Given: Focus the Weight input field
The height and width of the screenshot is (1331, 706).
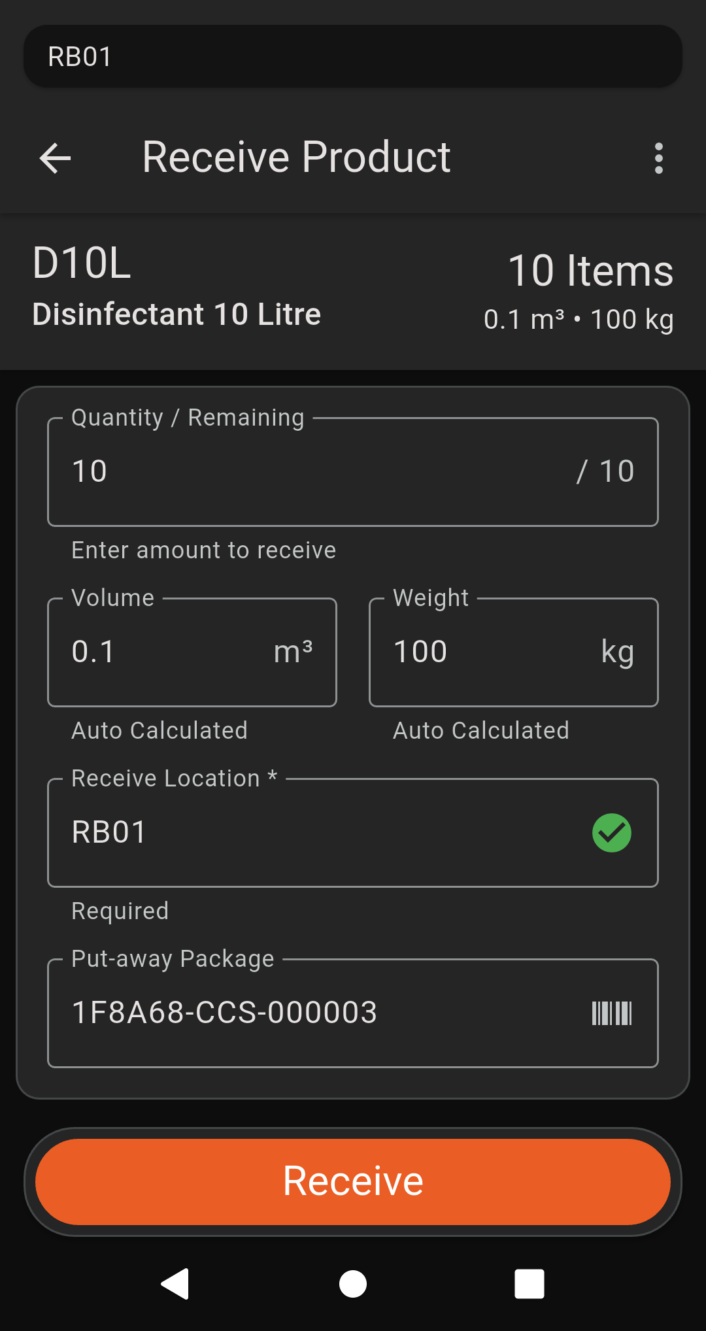Looking at the screenshot, I should (490, 652).
